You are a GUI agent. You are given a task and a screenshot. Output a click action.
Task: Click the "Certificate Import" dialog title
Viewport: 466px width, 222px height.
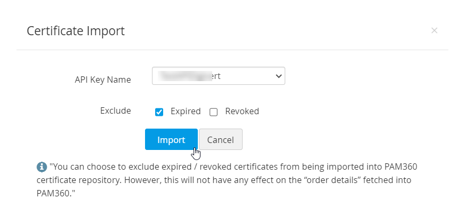[x=76, y=31]
